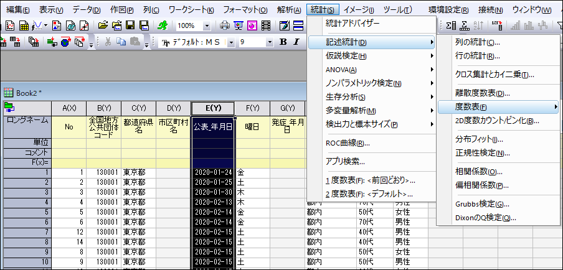Expand the 生存分析 submenu
Screen dimensions: 563x270
pos(371,97)
